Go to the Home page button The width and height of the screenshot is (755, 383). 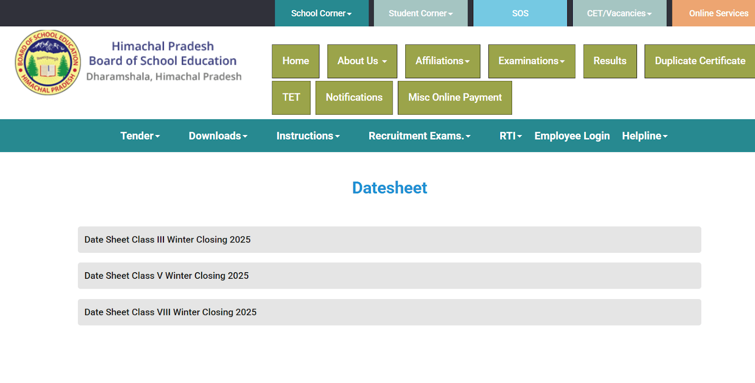coord(295,61)
